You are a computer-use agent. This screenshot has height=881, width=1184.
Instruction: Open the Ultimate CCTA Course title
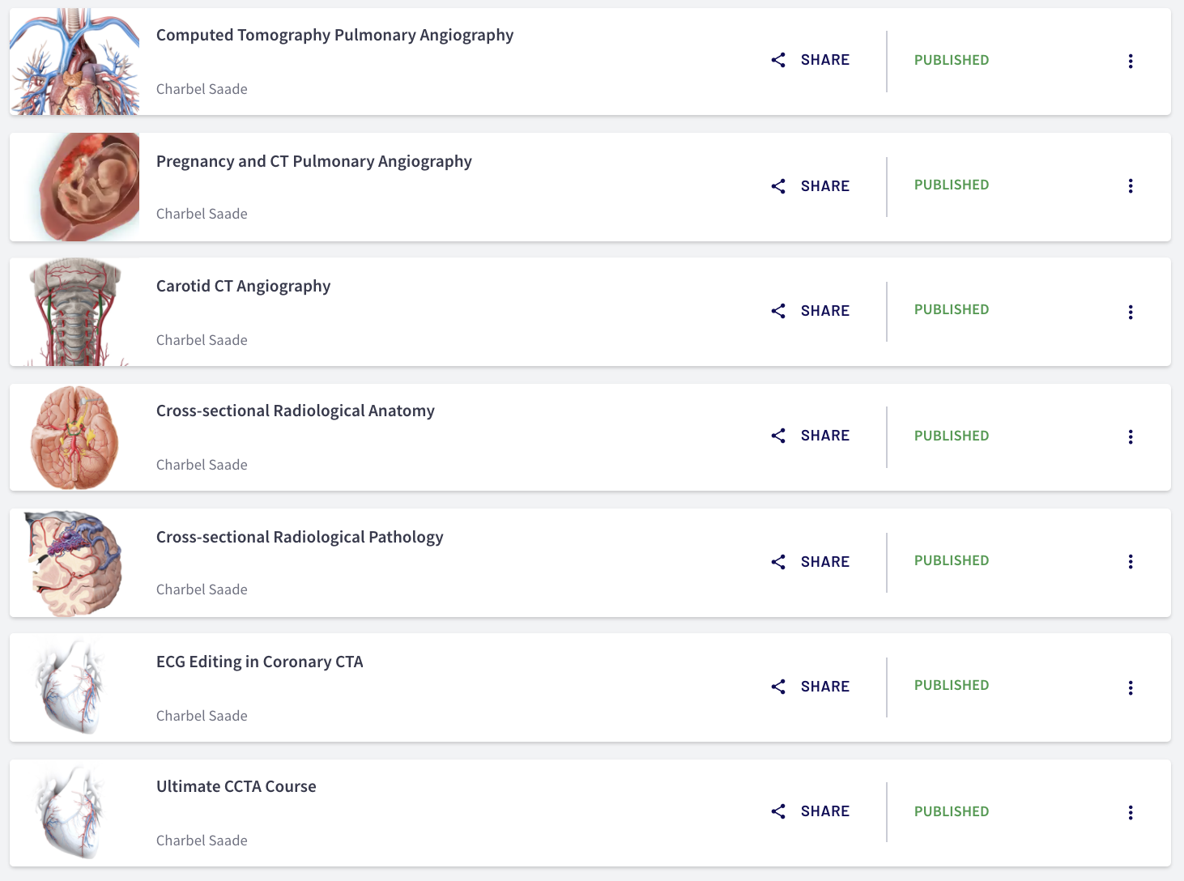tap(236, 787)
